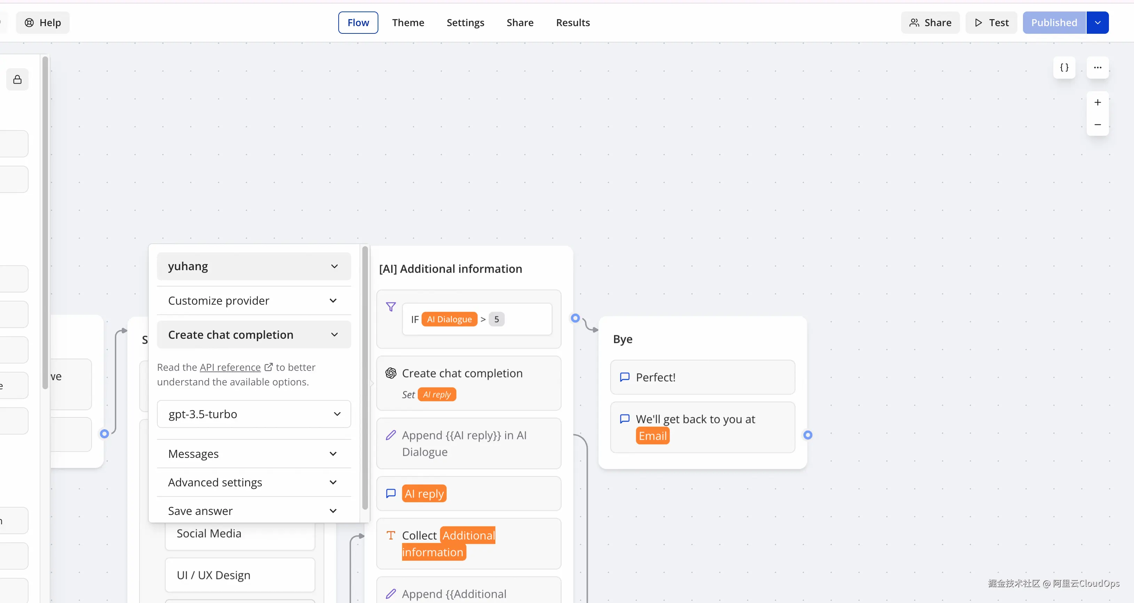Switch to the Theme tab
Image resolution: width=1134 pixels, height=603 pixels.
click(408, 23)
